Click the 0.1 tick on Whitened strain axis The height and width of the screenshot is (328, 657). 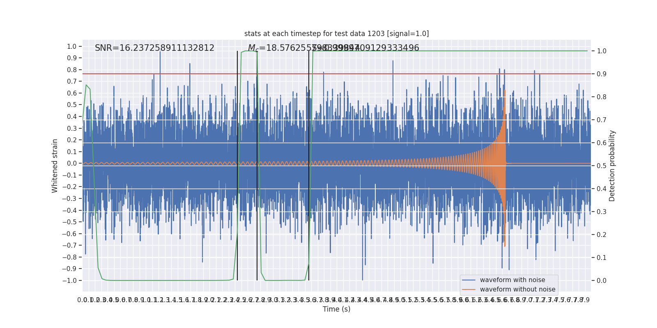[72, 152]
